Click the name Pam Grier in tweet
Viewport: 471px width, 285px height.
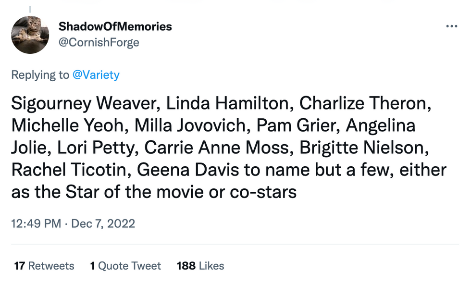[296, 125]
